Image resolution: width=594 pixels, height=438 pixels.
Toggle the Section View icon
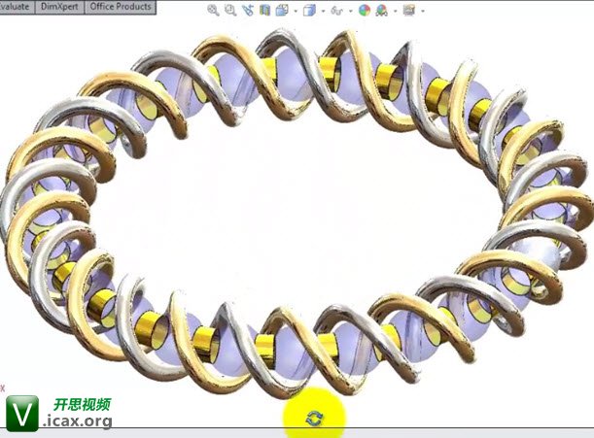tap(264, 11)
